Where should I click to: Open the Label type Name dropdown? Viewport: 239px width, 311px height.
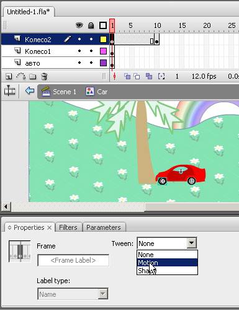coord(73,294)
